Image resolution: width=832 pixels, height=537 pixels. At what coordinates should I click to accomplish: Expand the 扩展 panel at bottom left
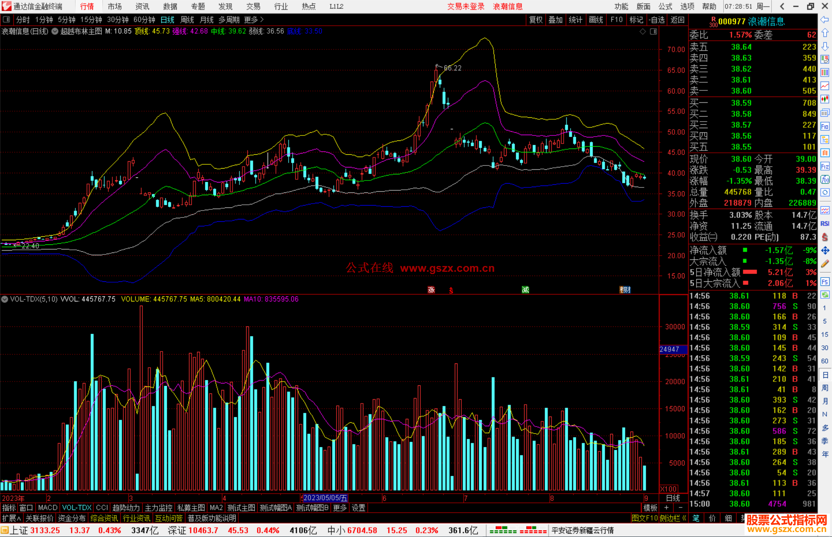pyautogui.click(x=12, y=518)
